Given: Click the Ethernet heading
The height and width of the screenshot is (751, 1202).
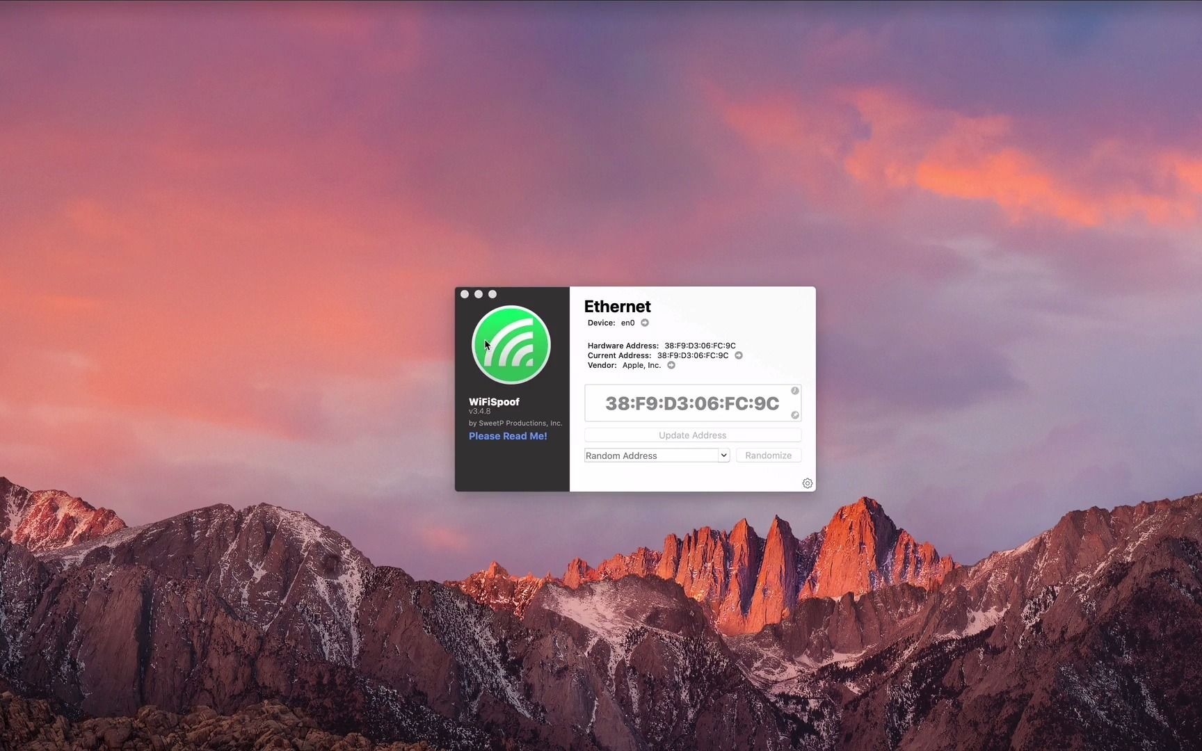Looking at the screenshot, I should pyautogui.click(x=617, y=307).
